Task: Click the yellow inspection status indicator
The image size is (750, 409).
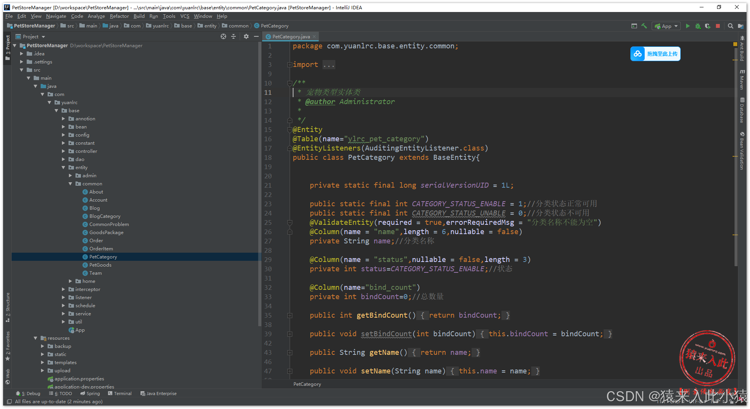Action: [x=735, y=44]
